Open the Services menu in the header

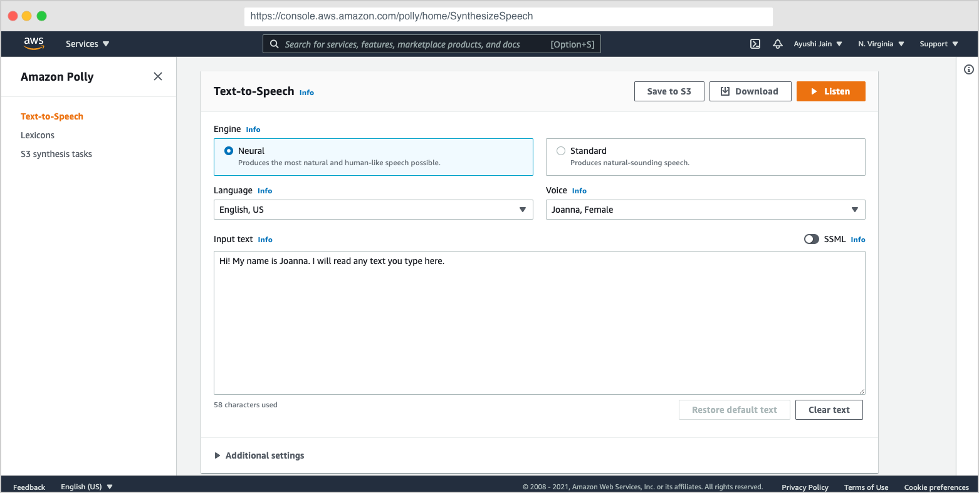point(87,44)
